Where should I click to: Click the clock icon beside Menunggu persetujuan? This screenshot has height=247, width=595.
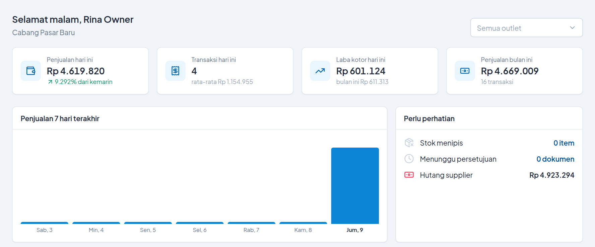(409, 159)
